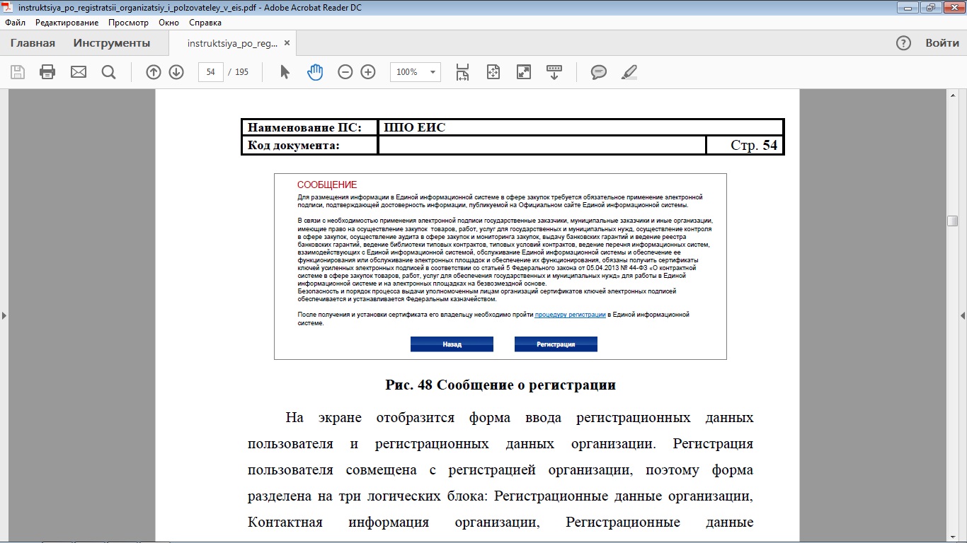Select the Hand pan tool

[x=315, y=72]
